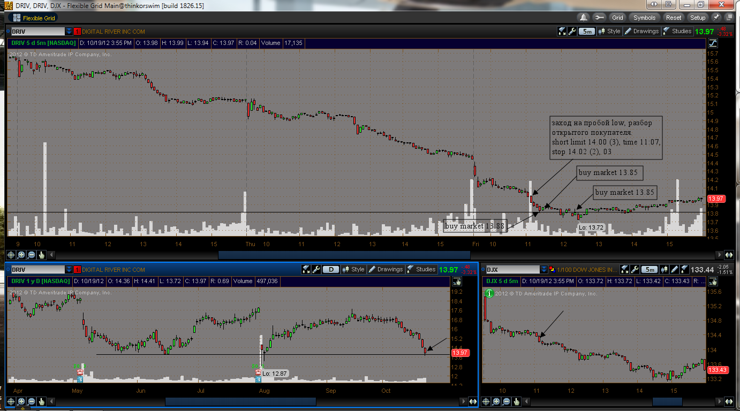Viewport: 740px width, 411px height.
Task: Click the colored squares link icon in DJX chart
Action: coord(552,269)
